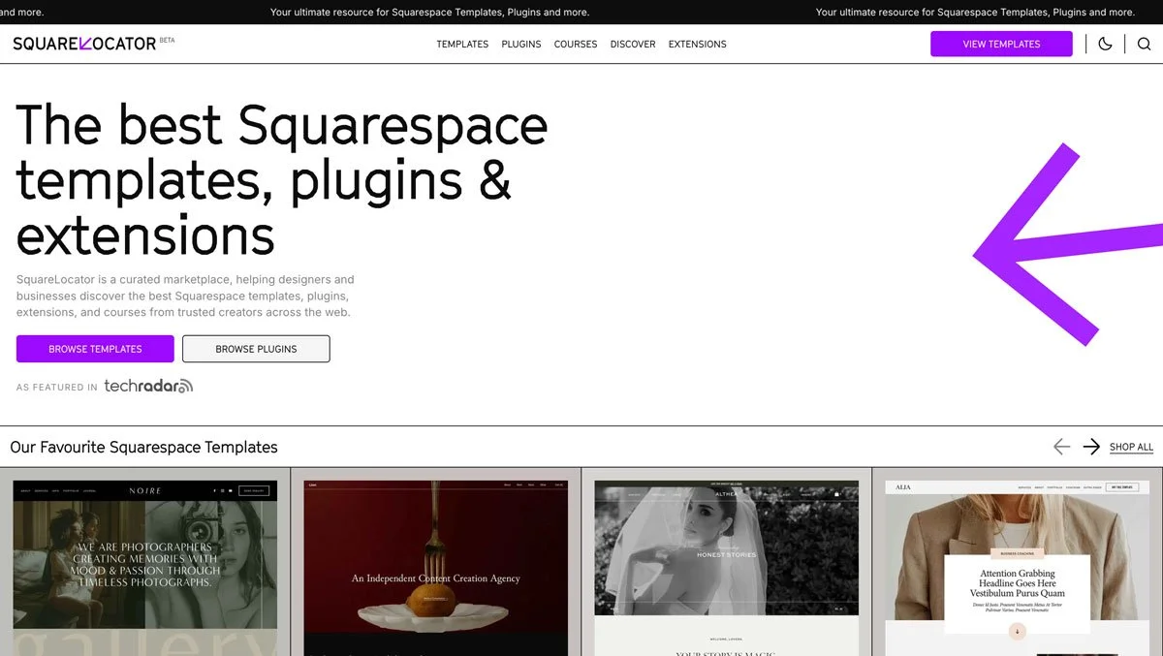
Task: Open the Templates menu item
Action: 462,45
